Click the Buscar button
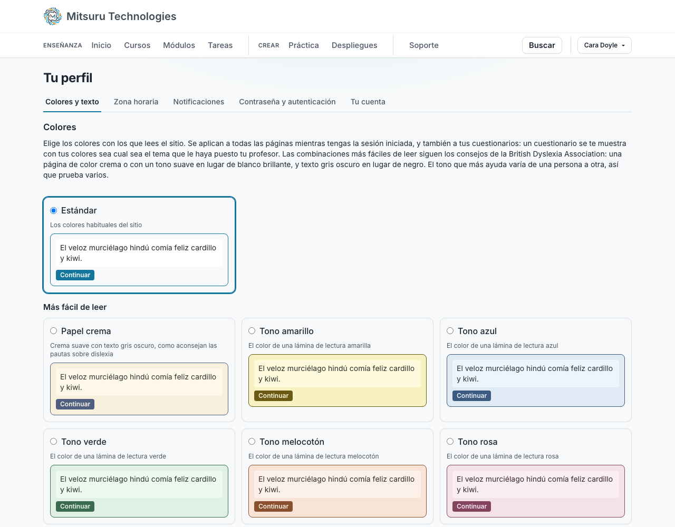The height and width of the screenshot is (527, 675). point(542,45)
